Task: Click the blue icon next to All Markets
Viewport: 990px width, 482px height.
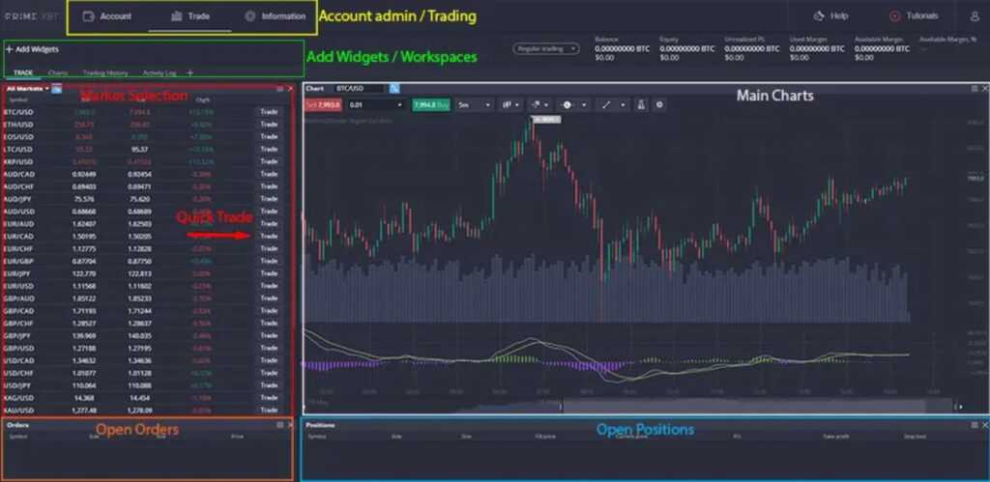Action: pos(57,89)
